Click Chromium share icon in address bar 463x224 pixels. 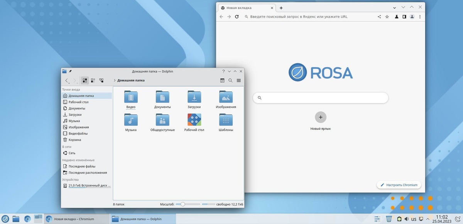(x=379, y=17)
